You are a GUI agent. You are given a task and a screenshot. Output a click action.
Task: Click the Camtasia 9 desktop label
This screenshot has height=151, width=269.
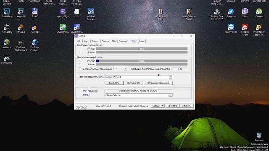[x=35, y=1]
